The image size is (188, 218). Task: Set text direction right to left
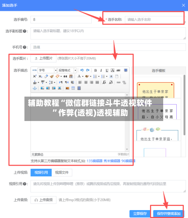point(67,82)
